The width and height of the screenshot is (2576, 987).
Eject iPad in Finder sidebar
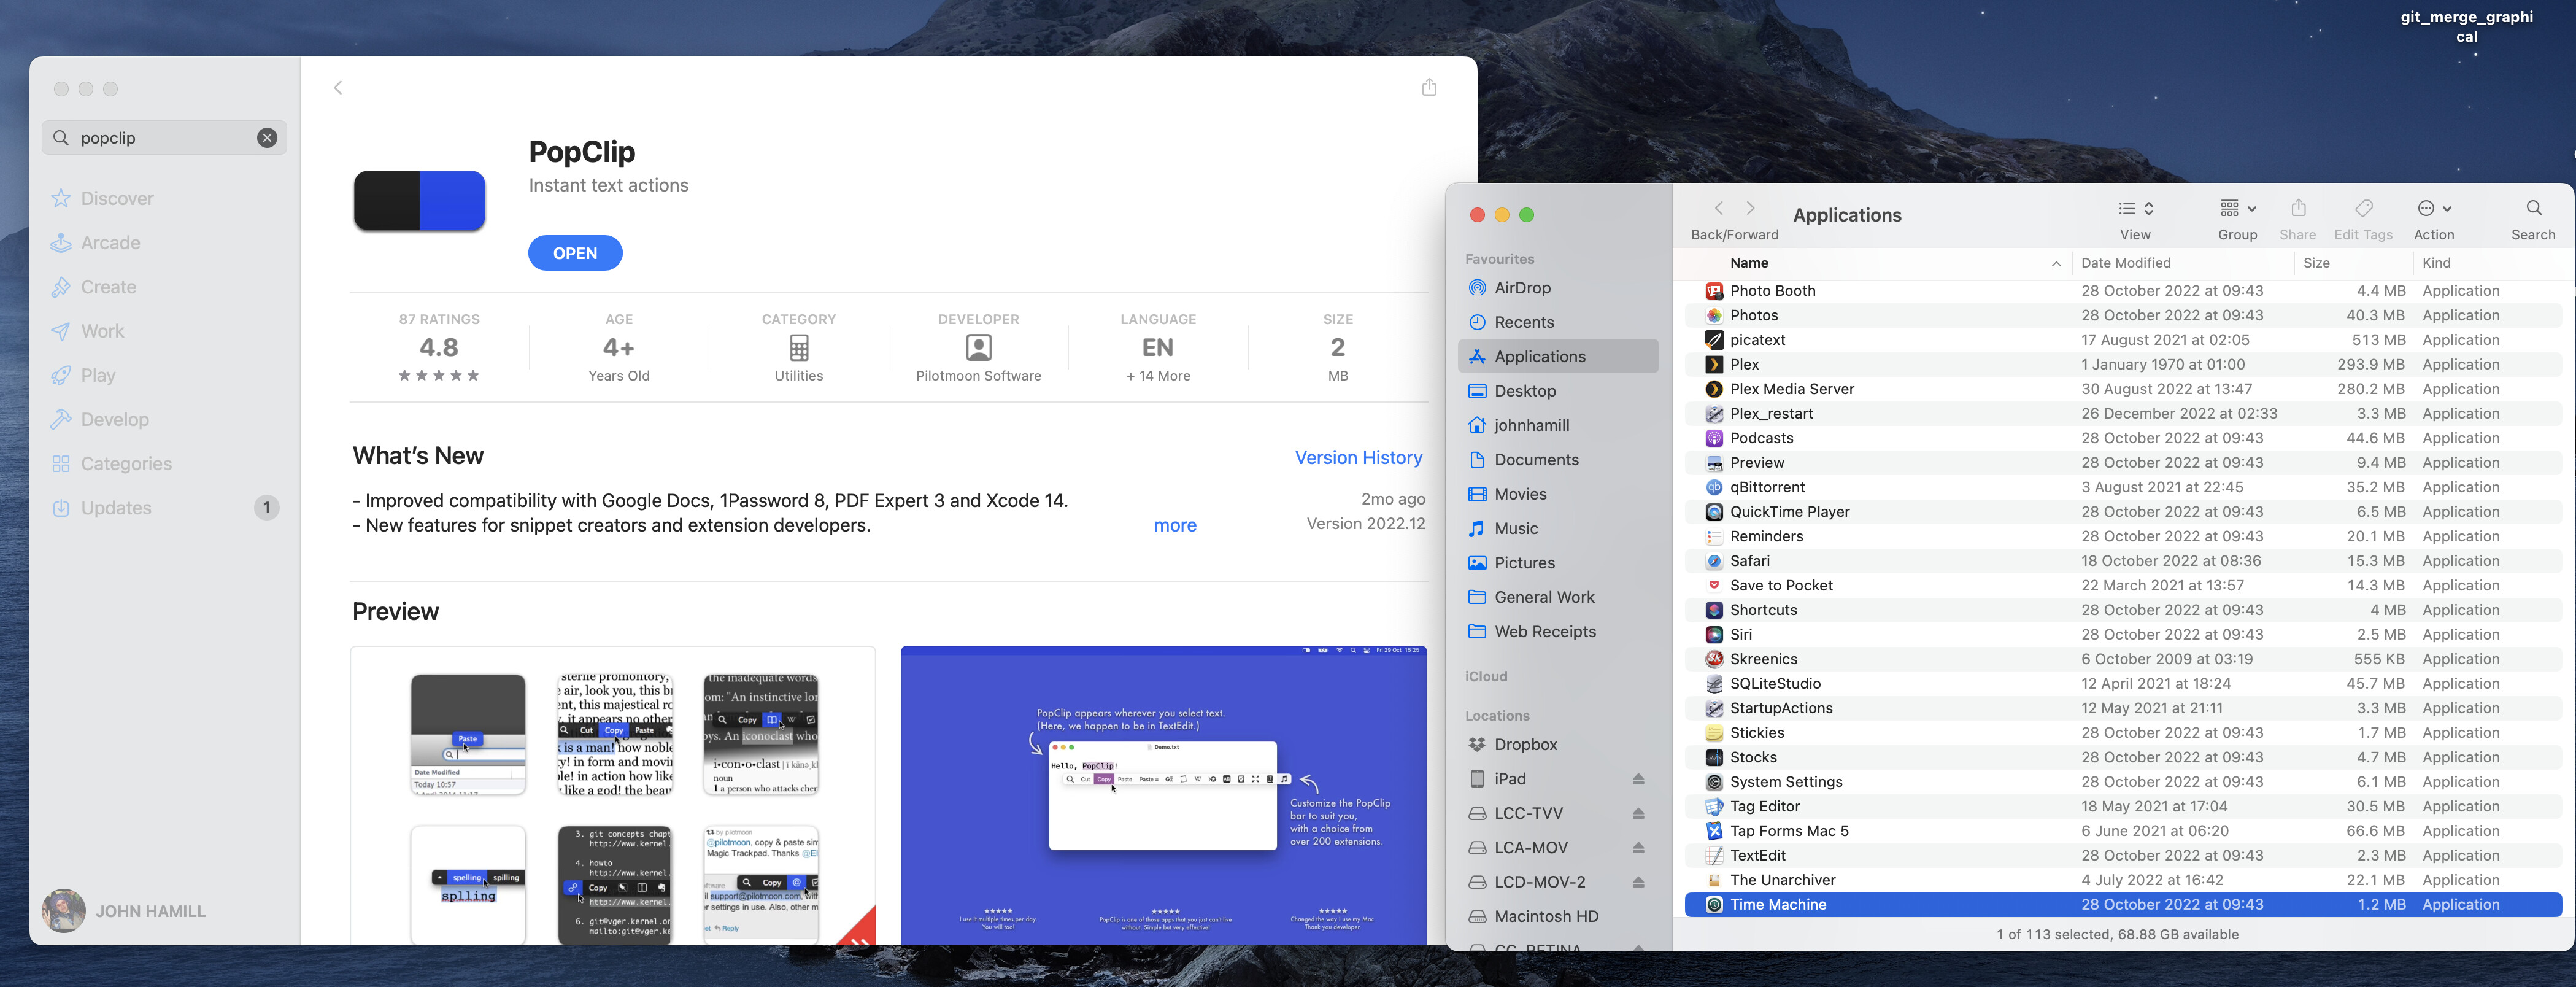1638,779
